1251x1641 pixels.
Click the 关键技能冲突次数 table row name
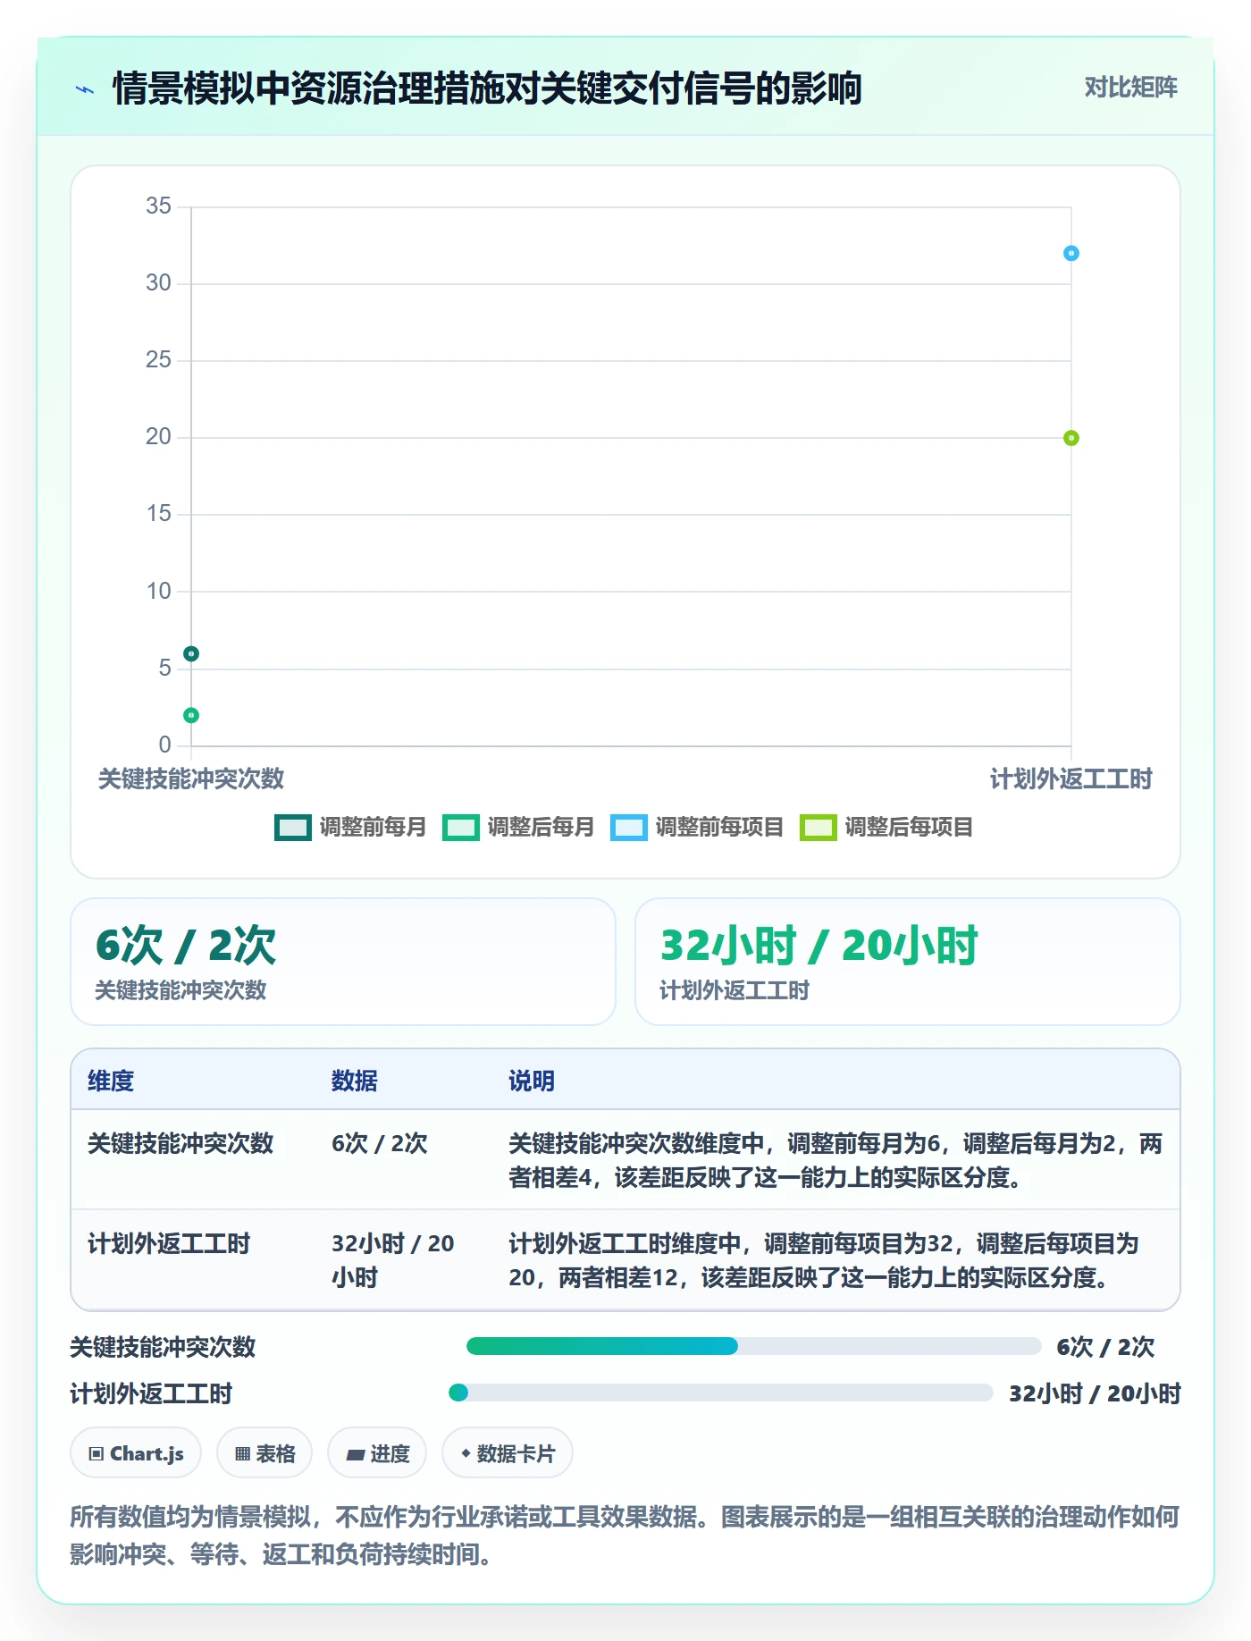(181, 1143)
